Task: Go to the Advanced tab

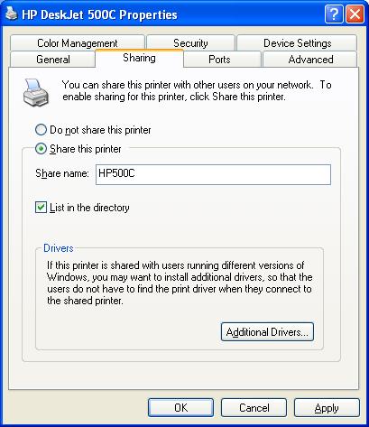Action: (x=310, y=60)
